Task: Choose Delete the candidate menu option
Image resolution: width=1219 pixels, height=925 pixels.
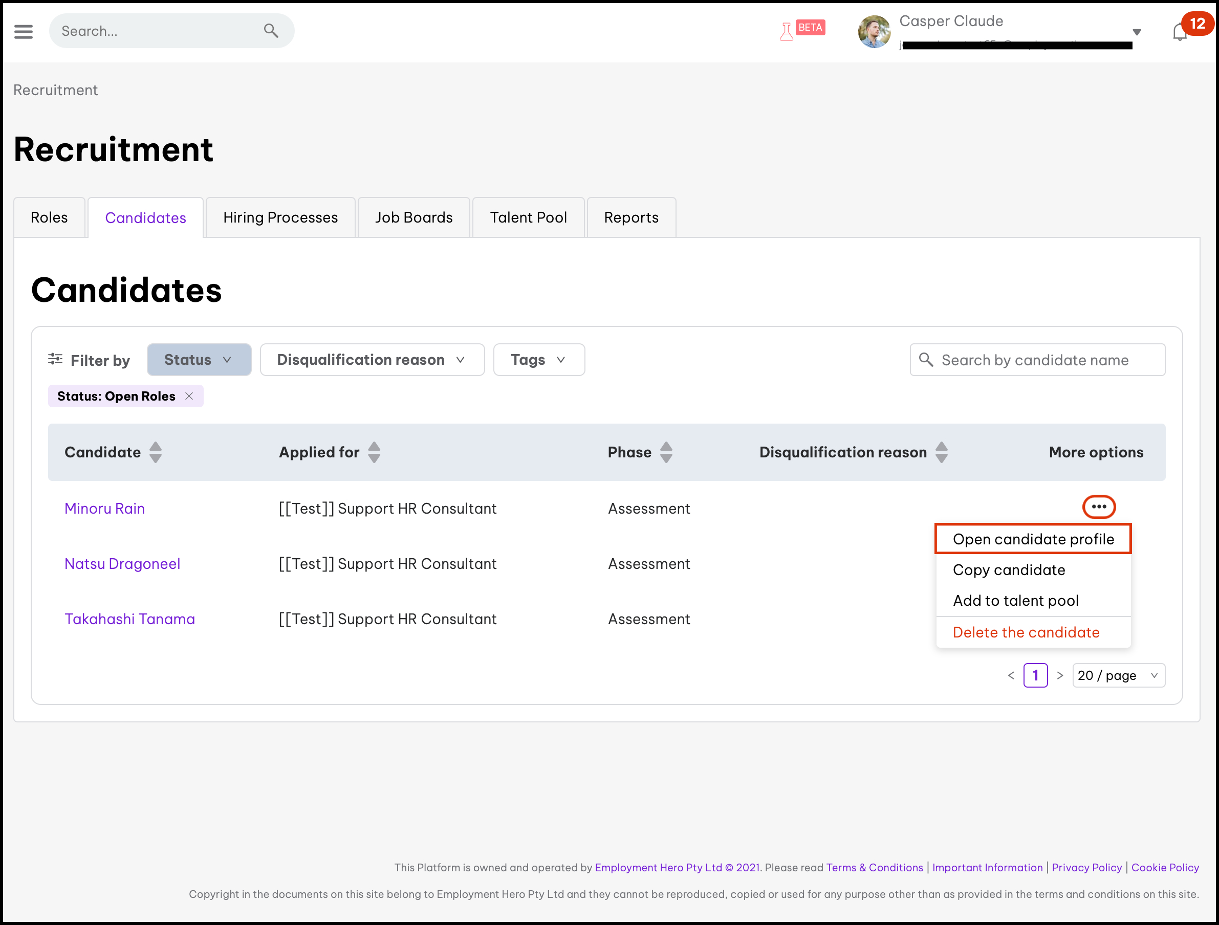Action: 1026,632
